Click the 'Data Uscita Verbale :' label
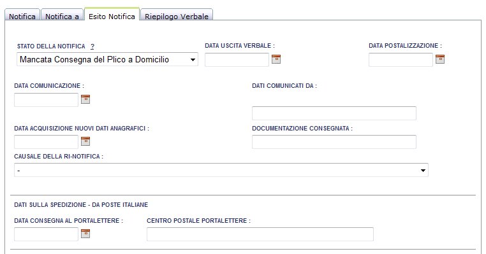Image resolution: width=486 pixels, height=254 pixels. coord(240,46)
